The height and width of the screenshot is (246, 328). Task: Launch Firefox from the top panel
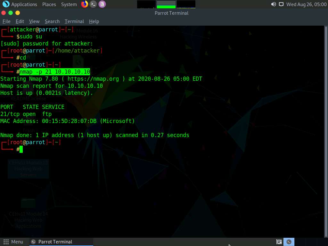point(85,4)
